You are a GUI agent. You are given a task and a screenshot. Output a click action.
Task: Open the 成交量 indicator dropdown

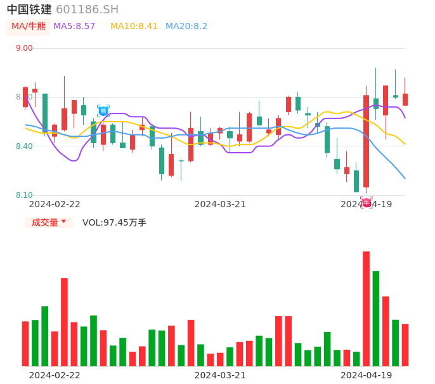(49, 222)
